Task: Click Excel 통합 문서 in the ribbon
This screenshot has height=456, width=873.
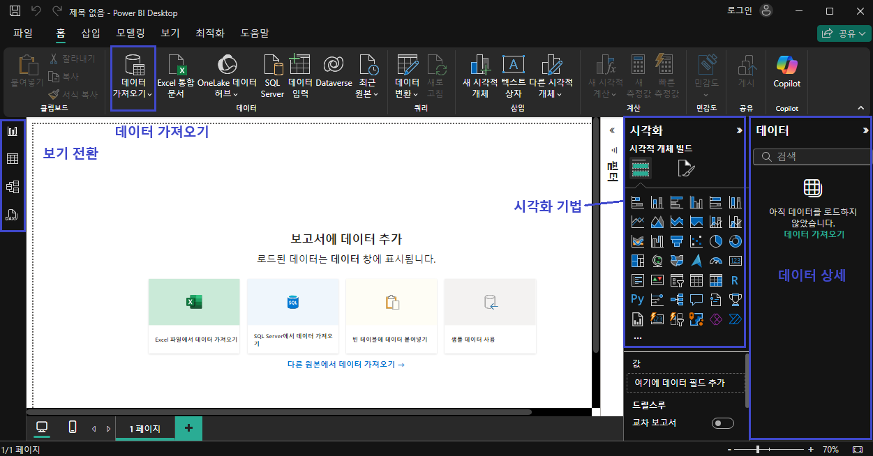Action: (176, 76)
